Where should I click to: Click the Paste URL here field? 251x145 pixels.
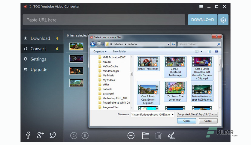[104, 20]
